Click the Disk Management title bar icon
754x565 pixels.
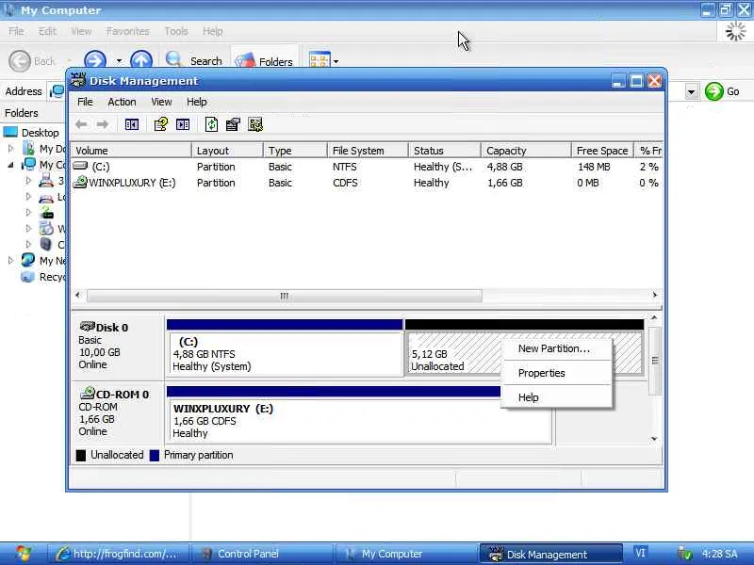78,80
